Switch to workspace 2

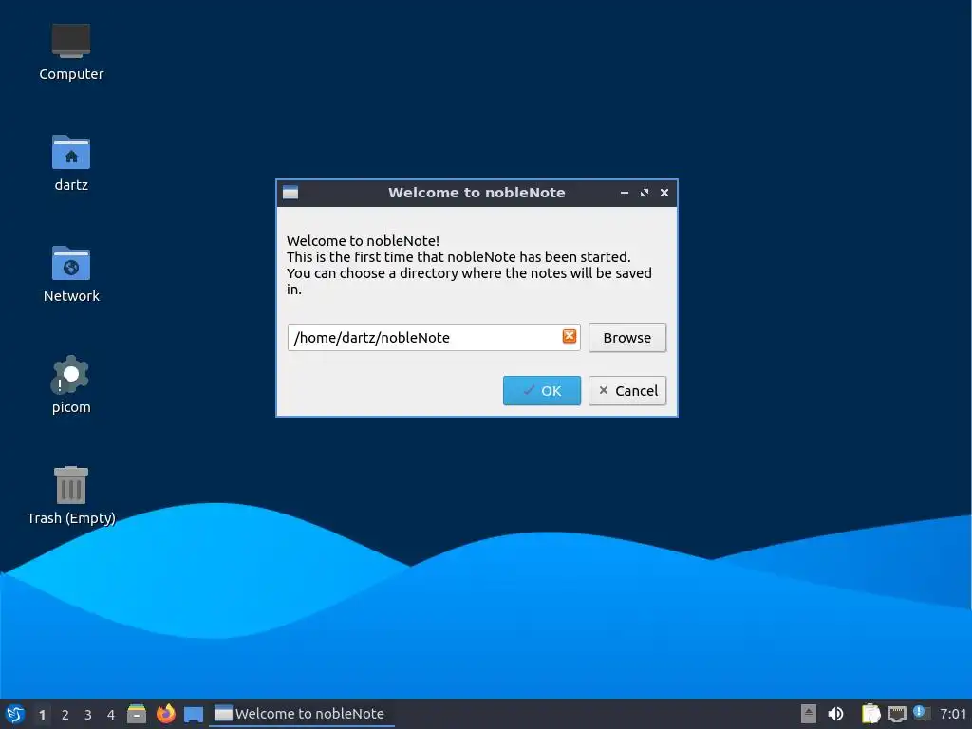(65, 715)
